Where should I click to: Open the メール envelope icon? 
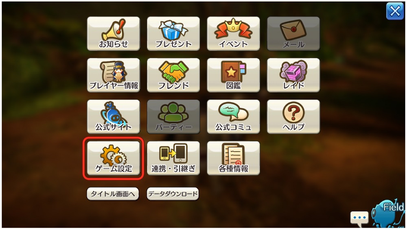[x=293, y=33]
